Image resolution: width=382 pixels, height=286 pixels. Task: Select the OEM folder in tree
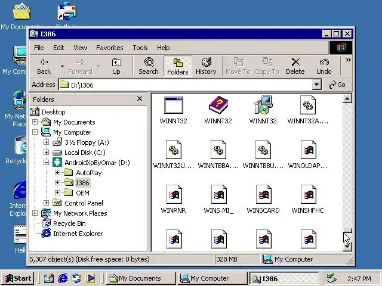82,193
